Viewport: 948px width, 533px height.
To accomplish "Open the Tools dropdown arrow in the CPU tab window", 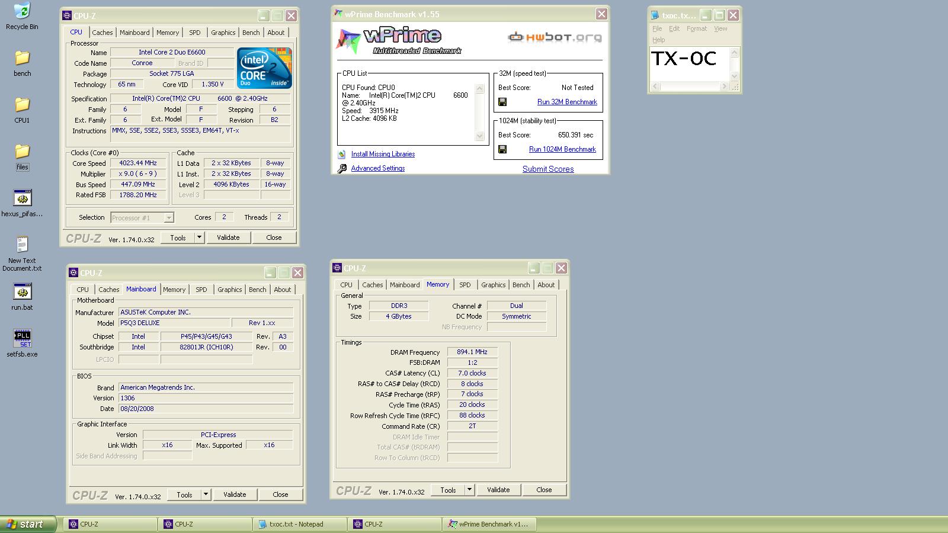I will coord(199,237).
